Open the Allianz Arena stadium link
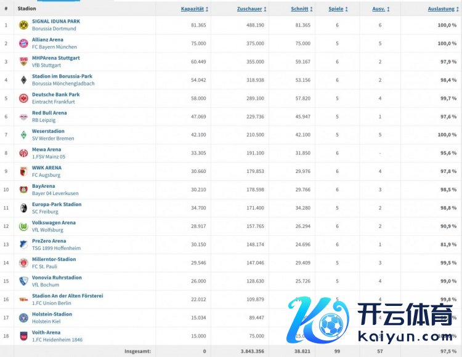 [x=47, y=39]
